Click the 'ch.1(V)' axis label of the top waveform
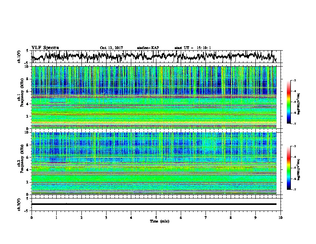Image resolution: width=316 pixels, height=244 pixels. tap(19, 57)
